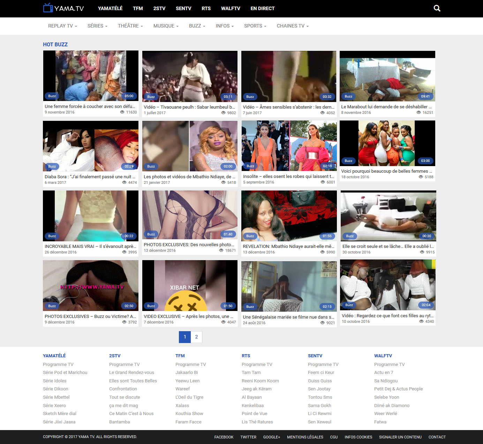Open footer link Feem ci Keur
Viewport: 483px width, 444px height.
point(321,373)
